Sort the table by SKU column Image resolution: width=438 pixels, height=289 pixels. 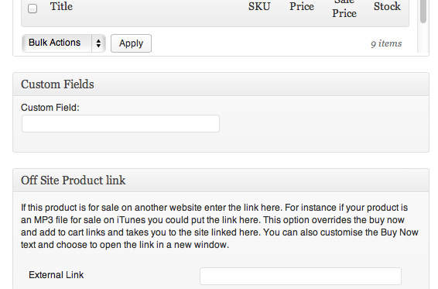tap(259, 6)
